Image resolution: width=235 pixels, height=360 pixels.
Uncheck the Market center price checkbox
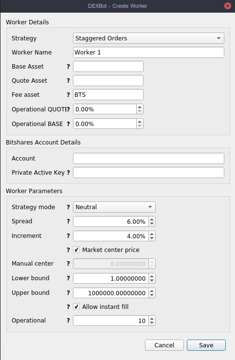[x=76, y=250]
